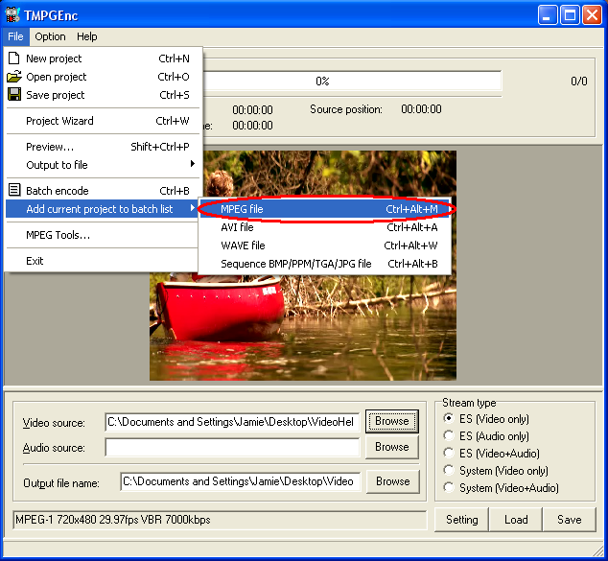Expand Add current project to batch list arrow
This screenshot has width=608, height=561.
coord(193,209)
